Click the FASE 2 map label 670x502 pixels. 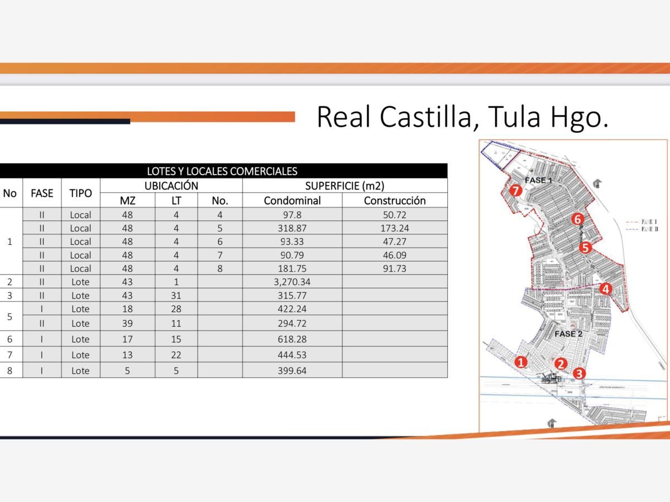(x=568, y=334)
